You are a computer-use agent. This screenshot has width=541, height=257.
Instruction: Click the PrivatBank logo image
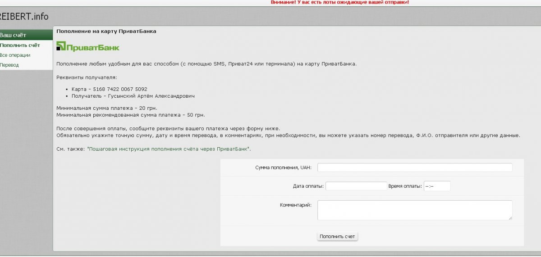pos(88,46)
